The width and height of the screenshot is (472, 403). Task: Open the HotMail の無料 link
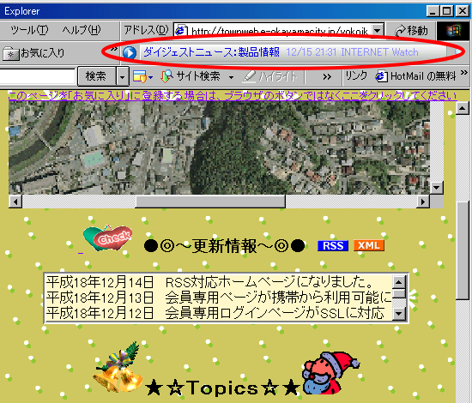(416, 76)
